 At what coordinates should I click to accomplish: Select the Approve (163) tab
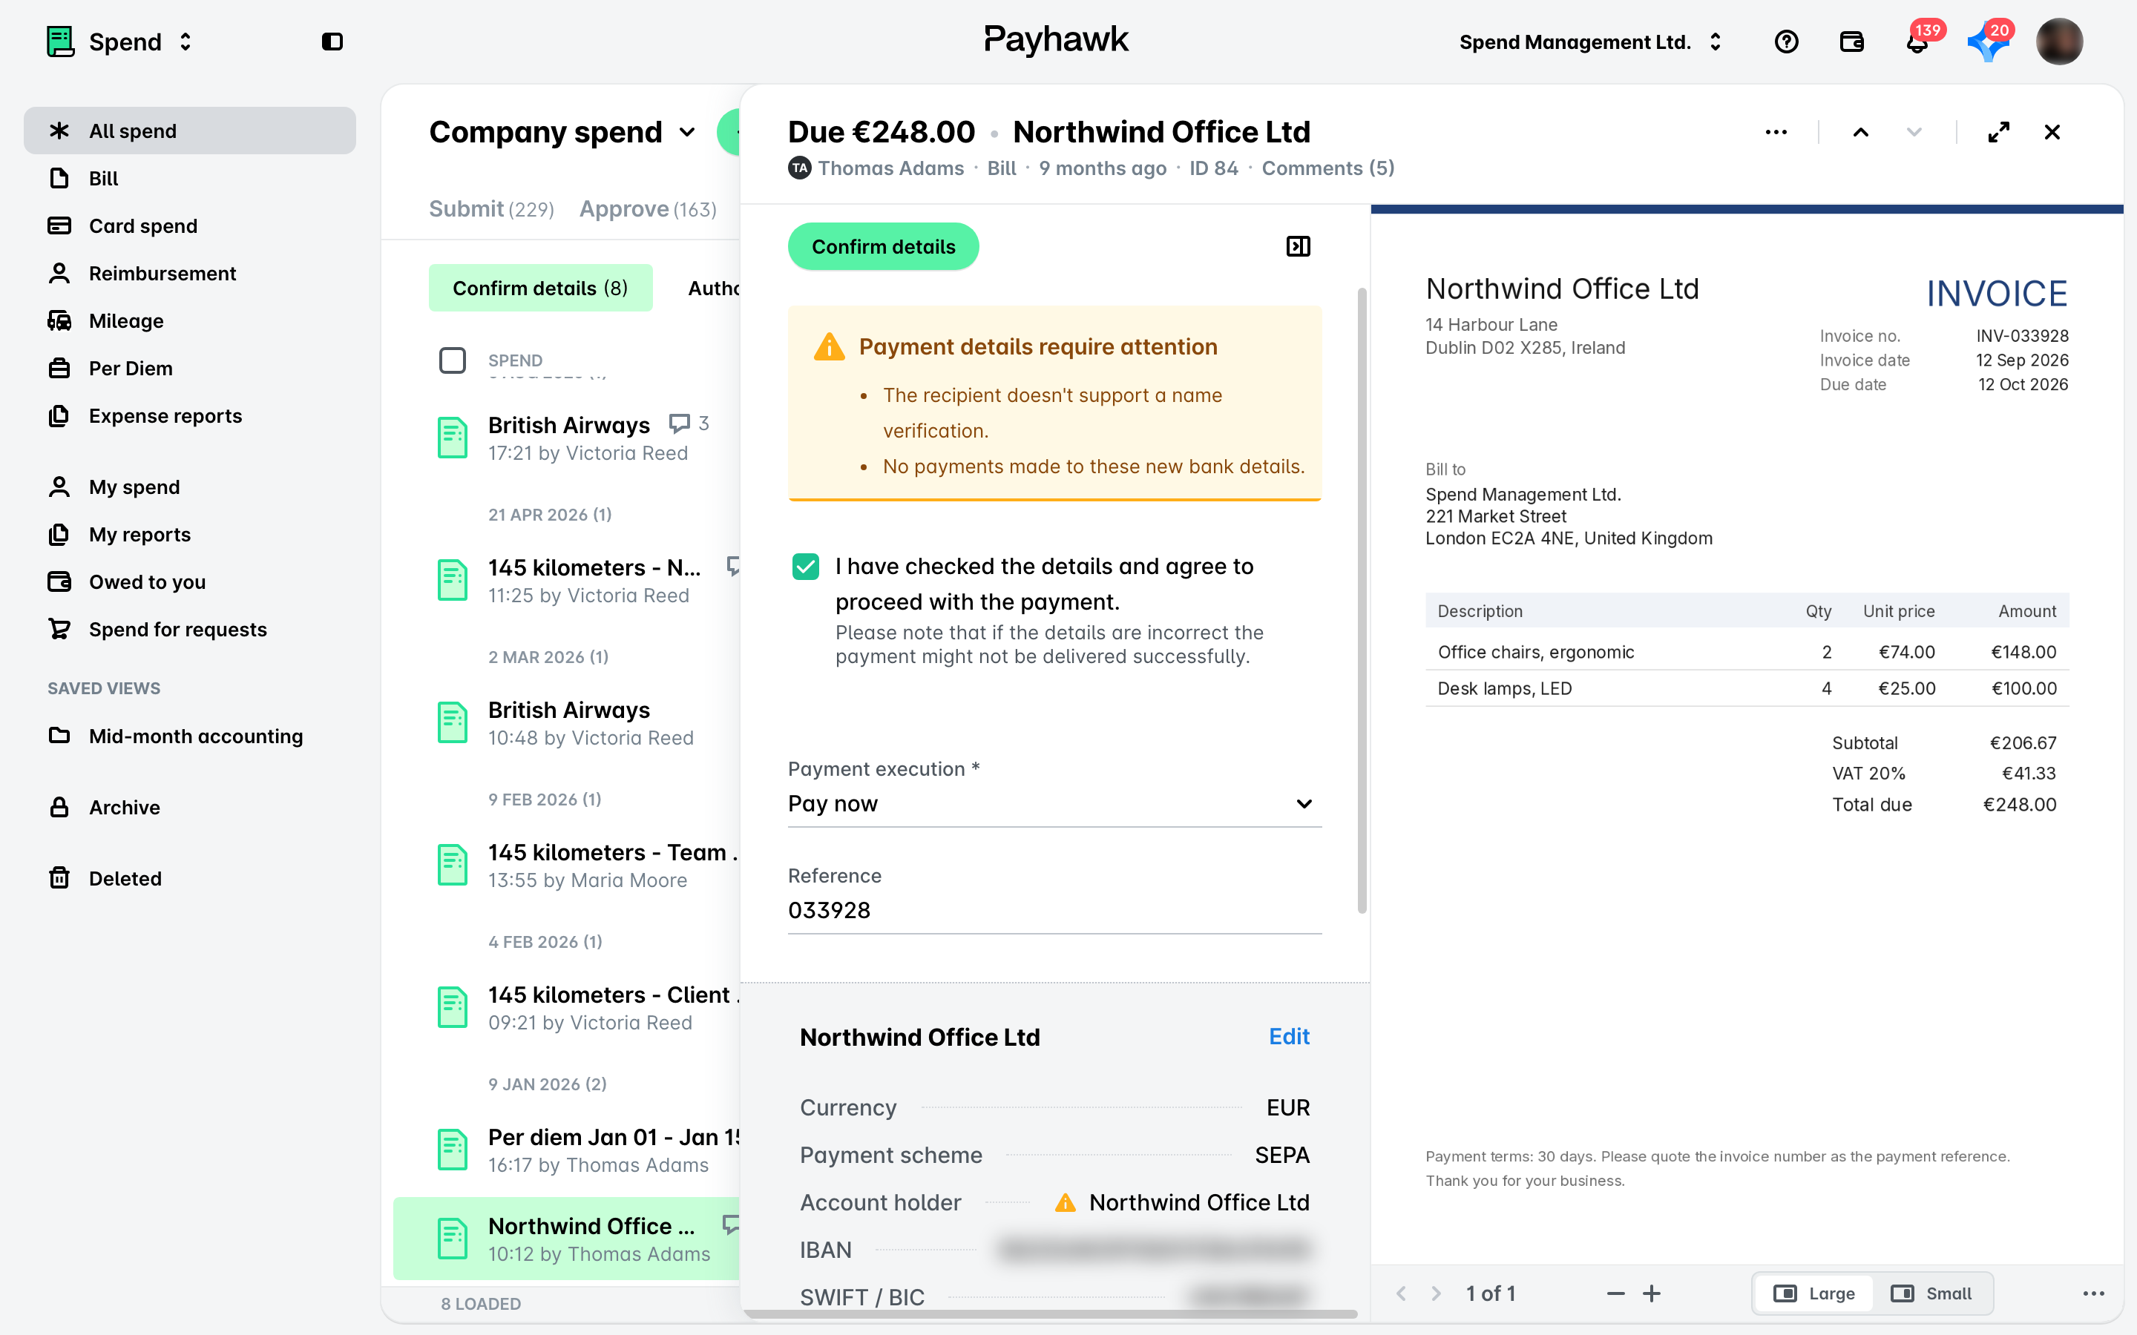pyautogui.click(x=647, y=209)
